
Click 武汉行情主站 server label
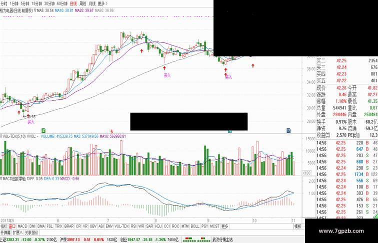click(x=222, y=240)
